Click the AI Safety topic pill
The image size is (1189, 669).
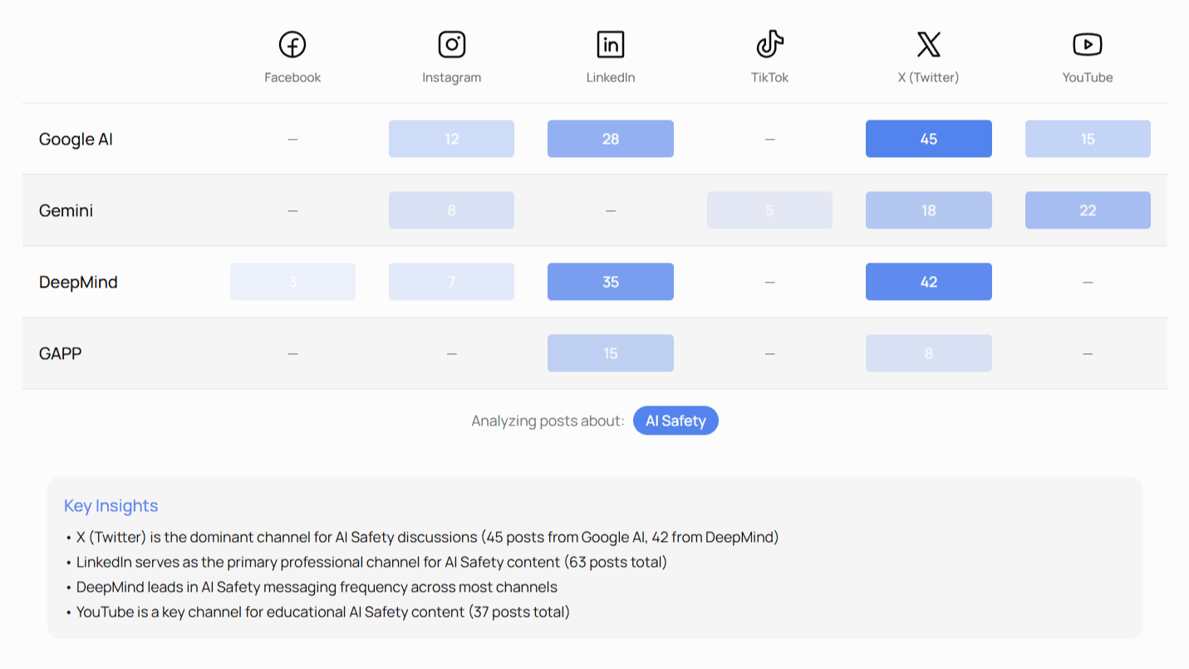(x=676, y=421)
